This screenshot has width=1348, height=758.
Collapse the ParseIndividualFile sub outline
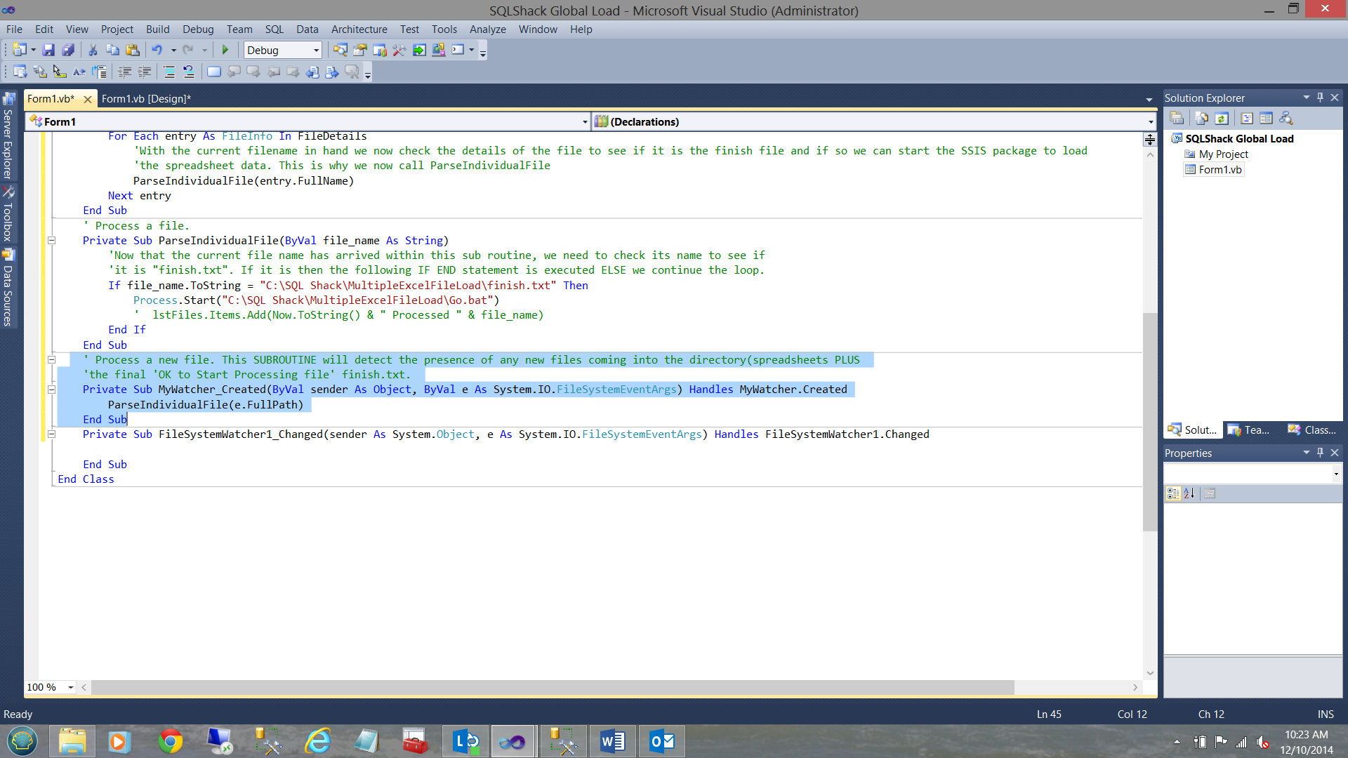(x=51, y=240)
